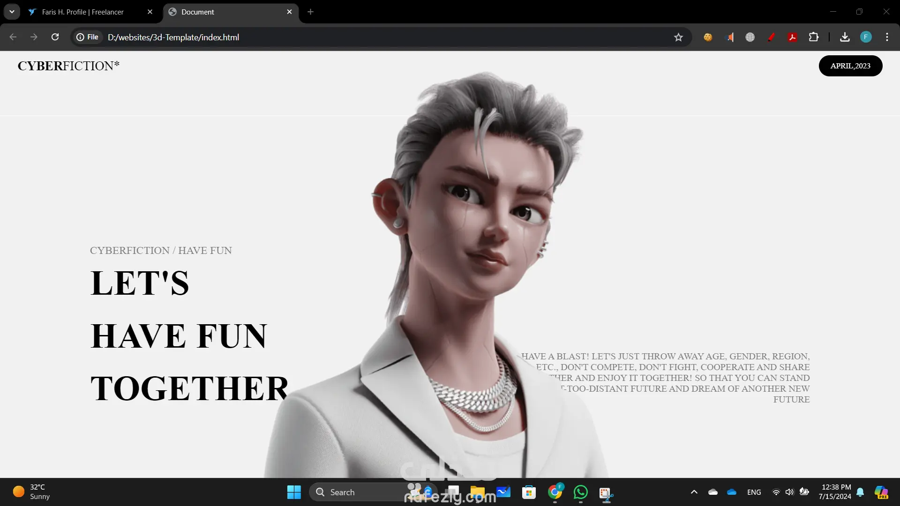This screenshot has width=900, height=506.
Task: Show hidden system tray icons chevron
Action: point(694,492)
